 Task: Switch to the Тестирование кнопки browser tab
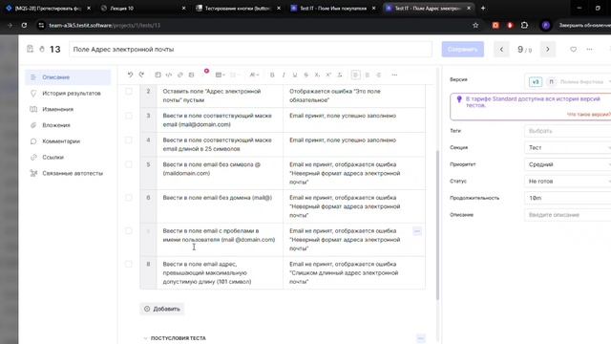coord(238,9)
